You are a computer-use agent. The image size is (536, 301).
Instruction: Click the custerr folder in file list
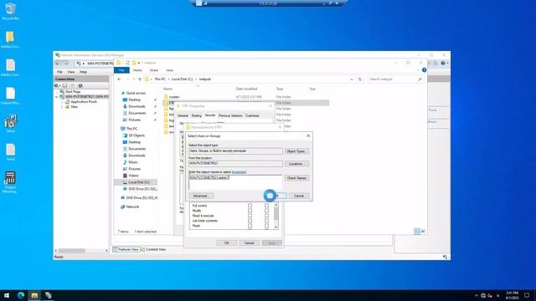[x=173, y=97]
